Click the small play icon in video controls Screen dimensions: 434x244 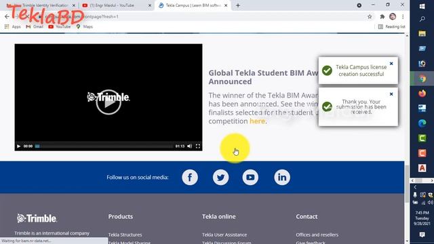tap(18, 146)
